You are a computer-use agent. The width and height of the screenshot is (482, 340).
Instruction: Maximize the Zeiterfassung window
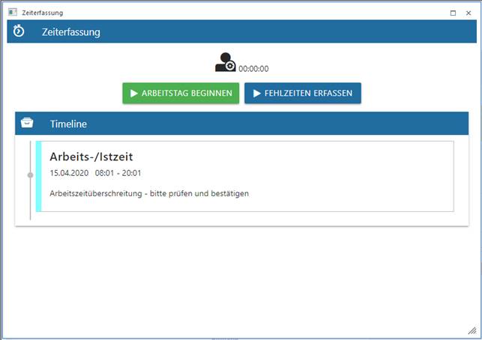tap(453, 13)
